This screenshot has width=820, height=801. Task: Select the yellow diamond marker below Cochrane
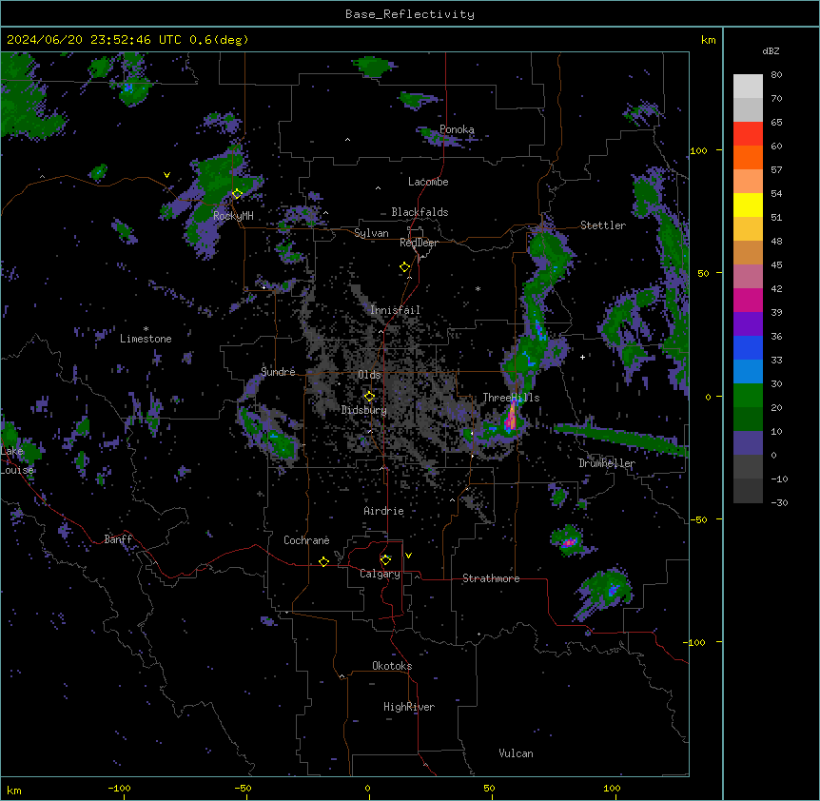point(323,561)
